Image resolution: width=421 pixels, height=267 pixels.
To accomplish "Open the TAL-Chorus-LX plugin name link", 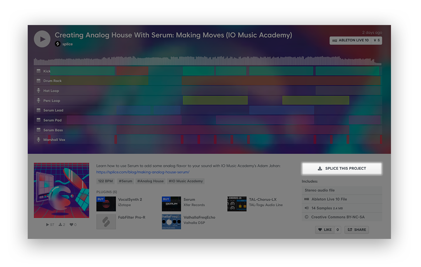I will click(x=262, y=199).
